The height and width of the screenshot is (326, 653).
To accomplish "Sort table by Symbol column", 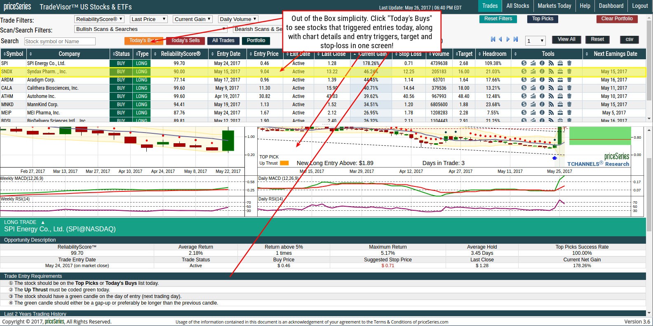I will [14, 54].
